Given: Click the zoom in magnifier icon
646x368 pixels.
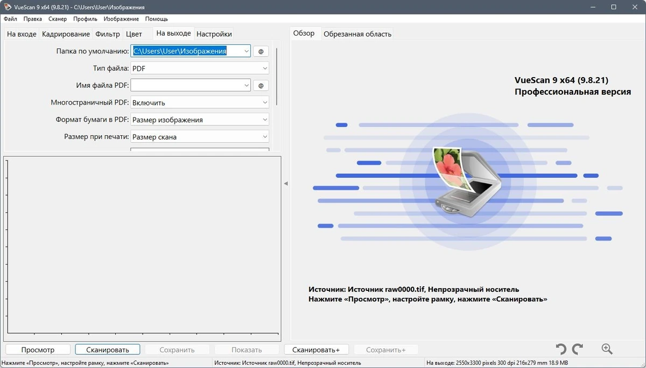Looking at the screenshot, I should pos(607,349).
